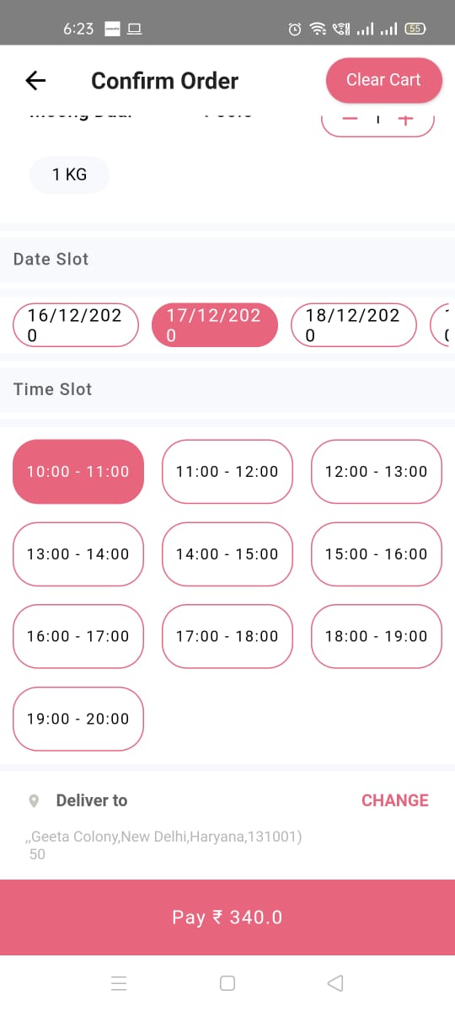Choose the 18:00 - 19:00 time slot

376,636
